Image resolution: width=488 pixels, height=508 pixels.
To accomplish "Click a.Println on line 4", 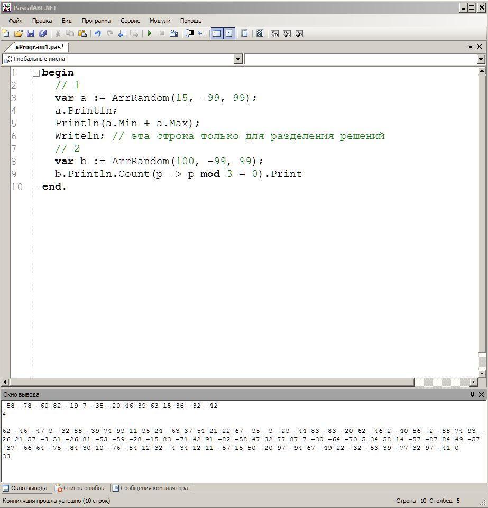I will click(x=84, y=110).
